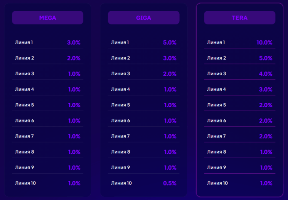
Task: Select the GIGA plan header
Action: tap(144, 18)
